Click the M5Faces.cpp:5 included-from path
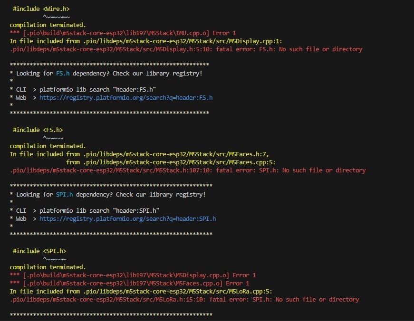Viewport: 414px width, 321px height. 179,162
